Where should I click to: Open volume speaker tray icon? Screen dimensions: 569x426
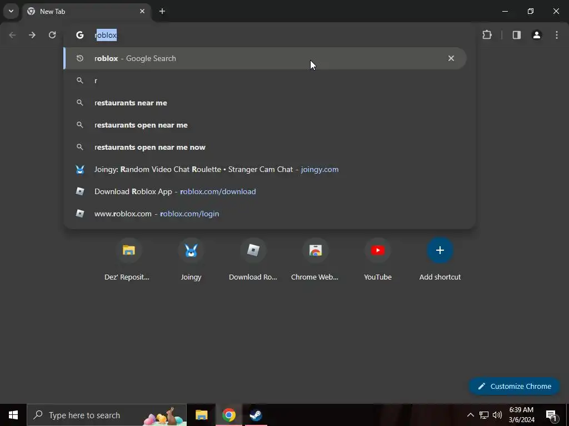click(x=497, y=415)
